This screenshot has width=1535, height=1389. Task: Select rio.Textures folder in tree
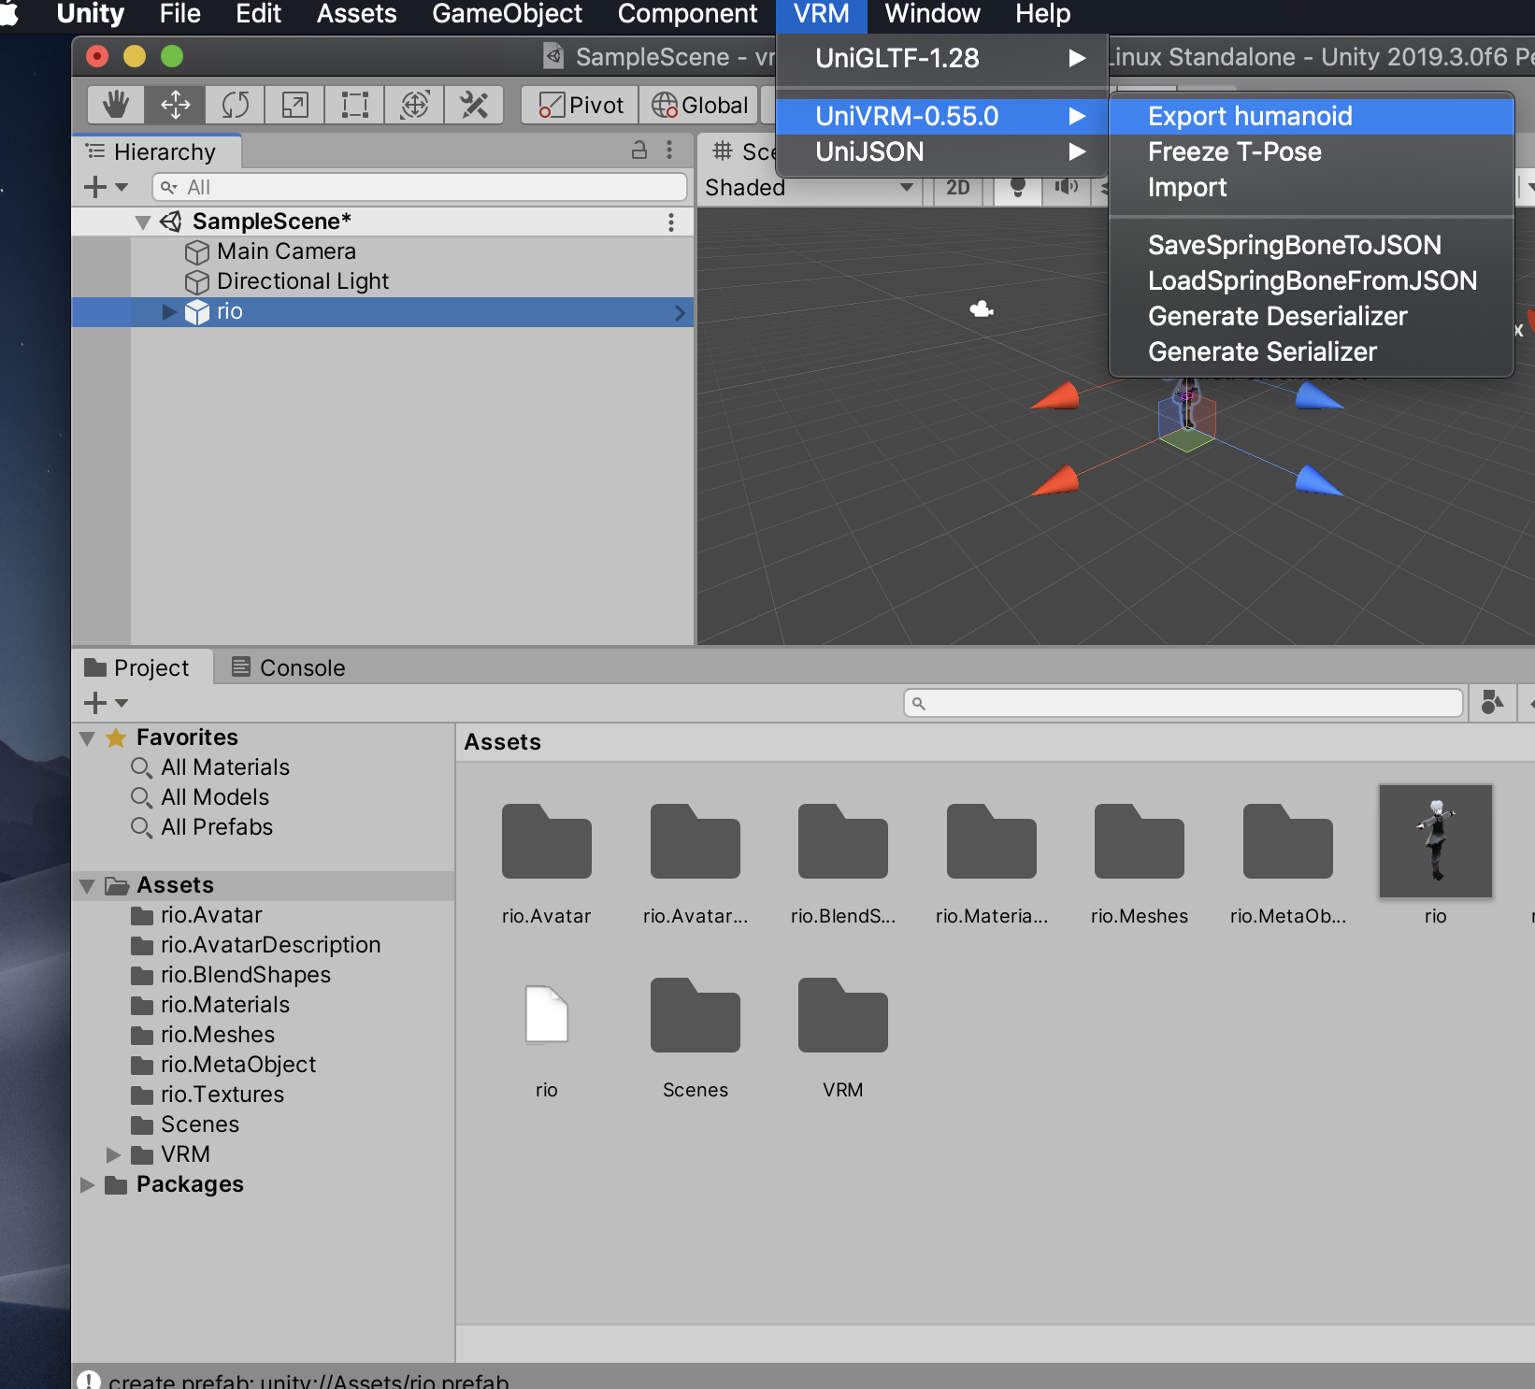pos(222,1095)
